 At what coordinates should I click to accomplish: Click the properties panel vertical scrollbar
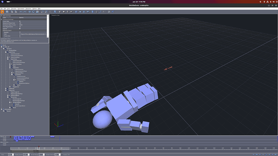tap(48, 26)
